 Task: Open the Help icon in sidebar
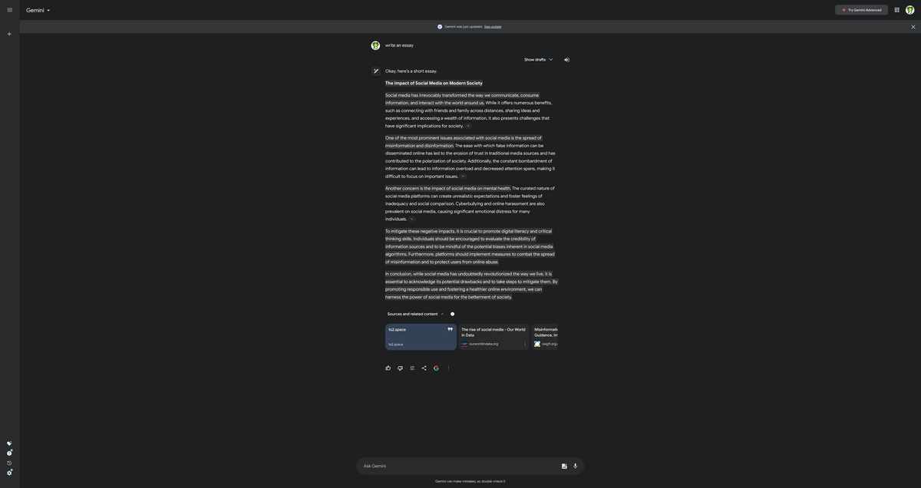click(x=9, y=453)
